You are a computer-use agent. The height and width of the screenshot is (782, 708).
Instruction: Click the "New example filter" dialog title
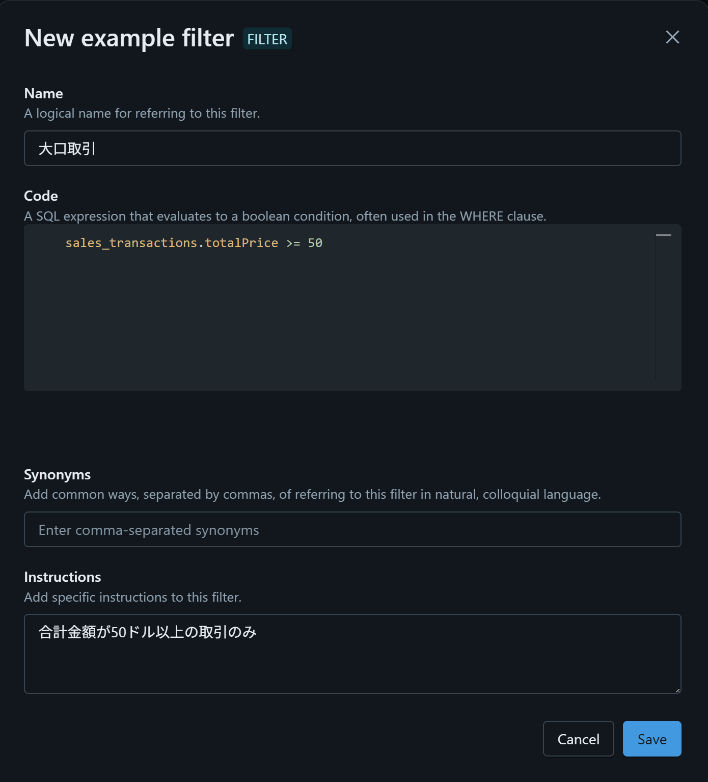[x=129, y=38]
